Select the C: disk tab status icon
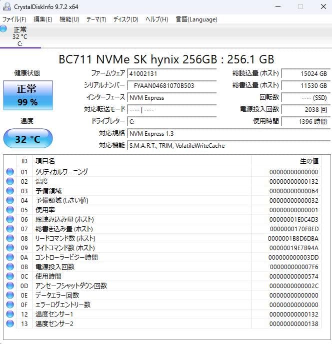The width and height of the screenshot is (332, 344). [3, 28]
